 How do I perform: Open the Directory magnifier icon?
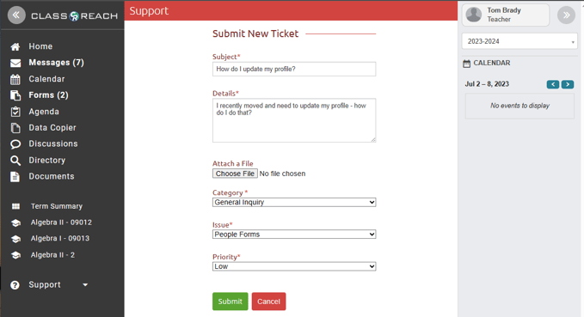15,161
